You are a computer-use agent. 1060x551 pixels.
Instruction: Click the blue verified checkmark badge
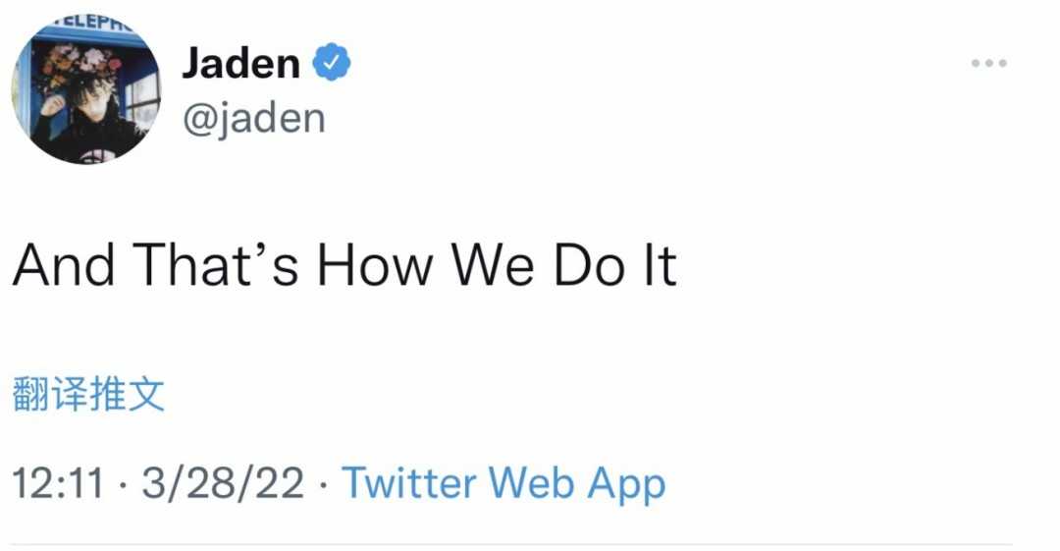(332, 62)
